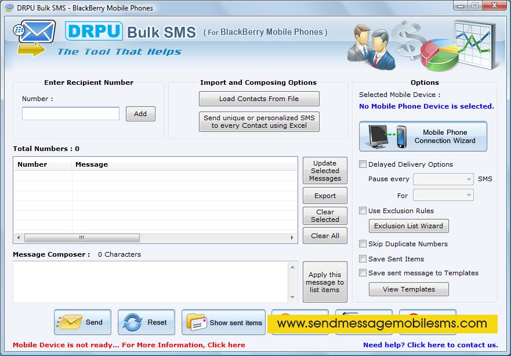This screenshot has height=356, width=511.
Task: Click the Clear Selected button
Action: click(325, 215)
